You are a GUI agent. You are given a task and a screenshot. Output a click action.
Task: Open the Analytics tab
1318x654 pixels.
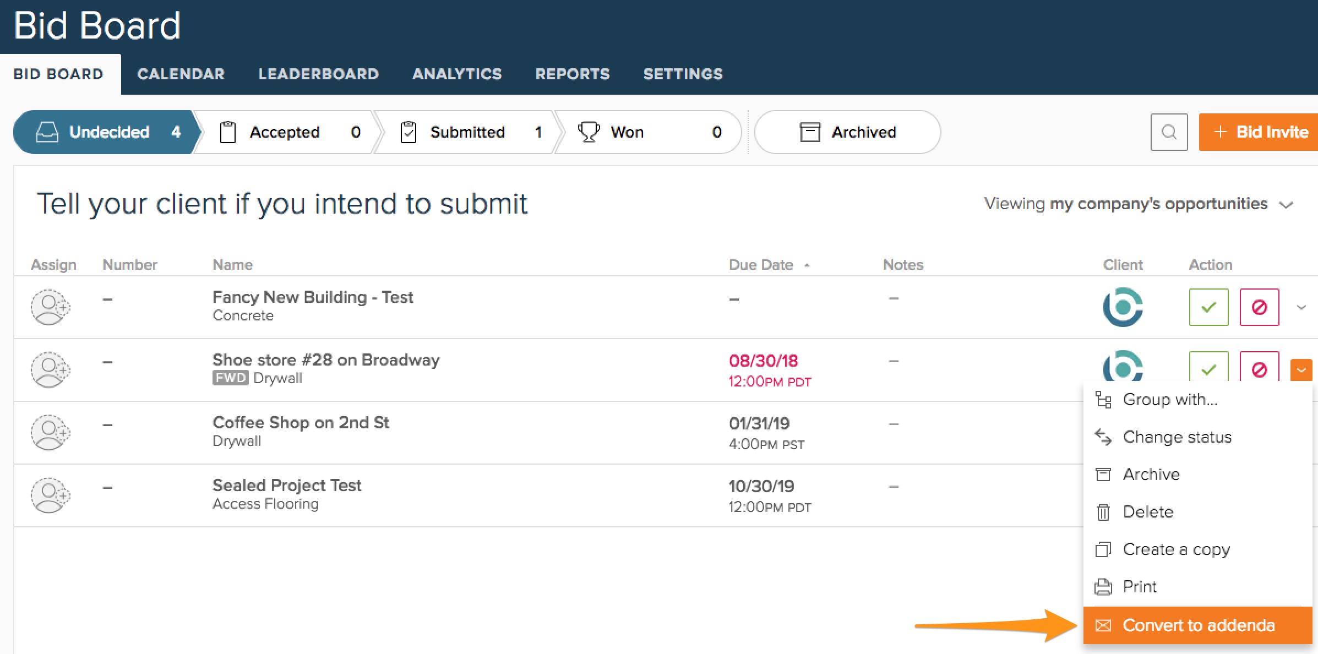(x=457, y=74)
